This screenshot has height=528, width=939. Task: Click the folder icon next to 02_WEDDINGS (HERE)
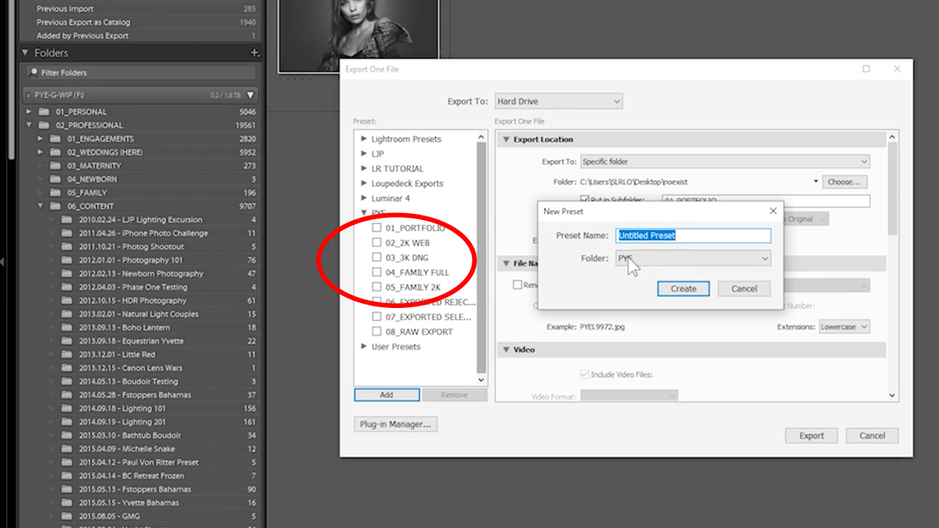tap(54, 152)
